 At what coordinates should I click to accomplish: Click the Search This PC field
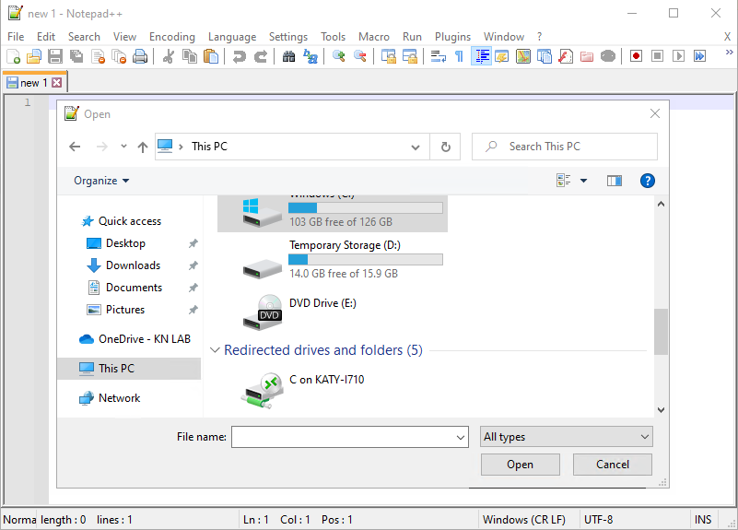point(565,147)
